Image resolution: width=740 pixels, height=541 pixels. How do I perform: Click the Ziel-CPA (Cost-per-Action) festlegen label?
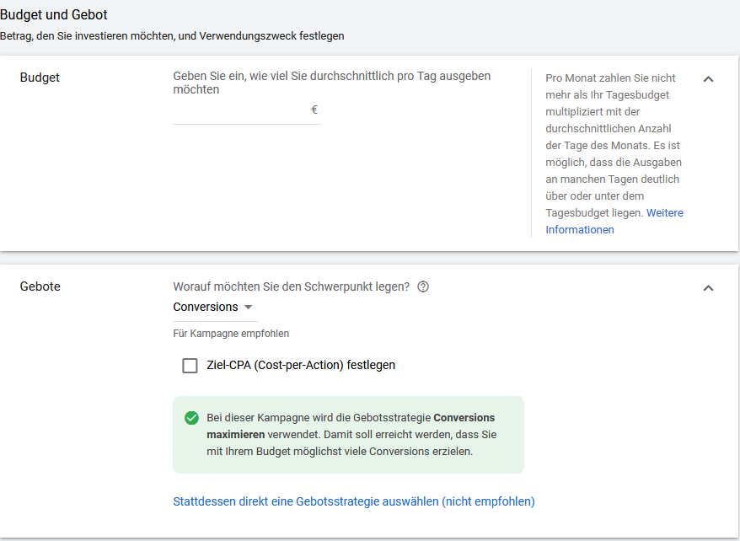(301, 366)
